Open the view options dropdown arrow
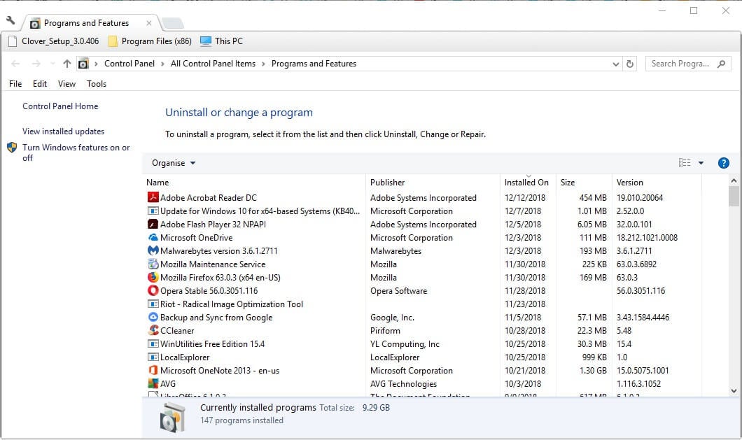The width and height of the screenshot is (742, 440). tap(701, 163)
